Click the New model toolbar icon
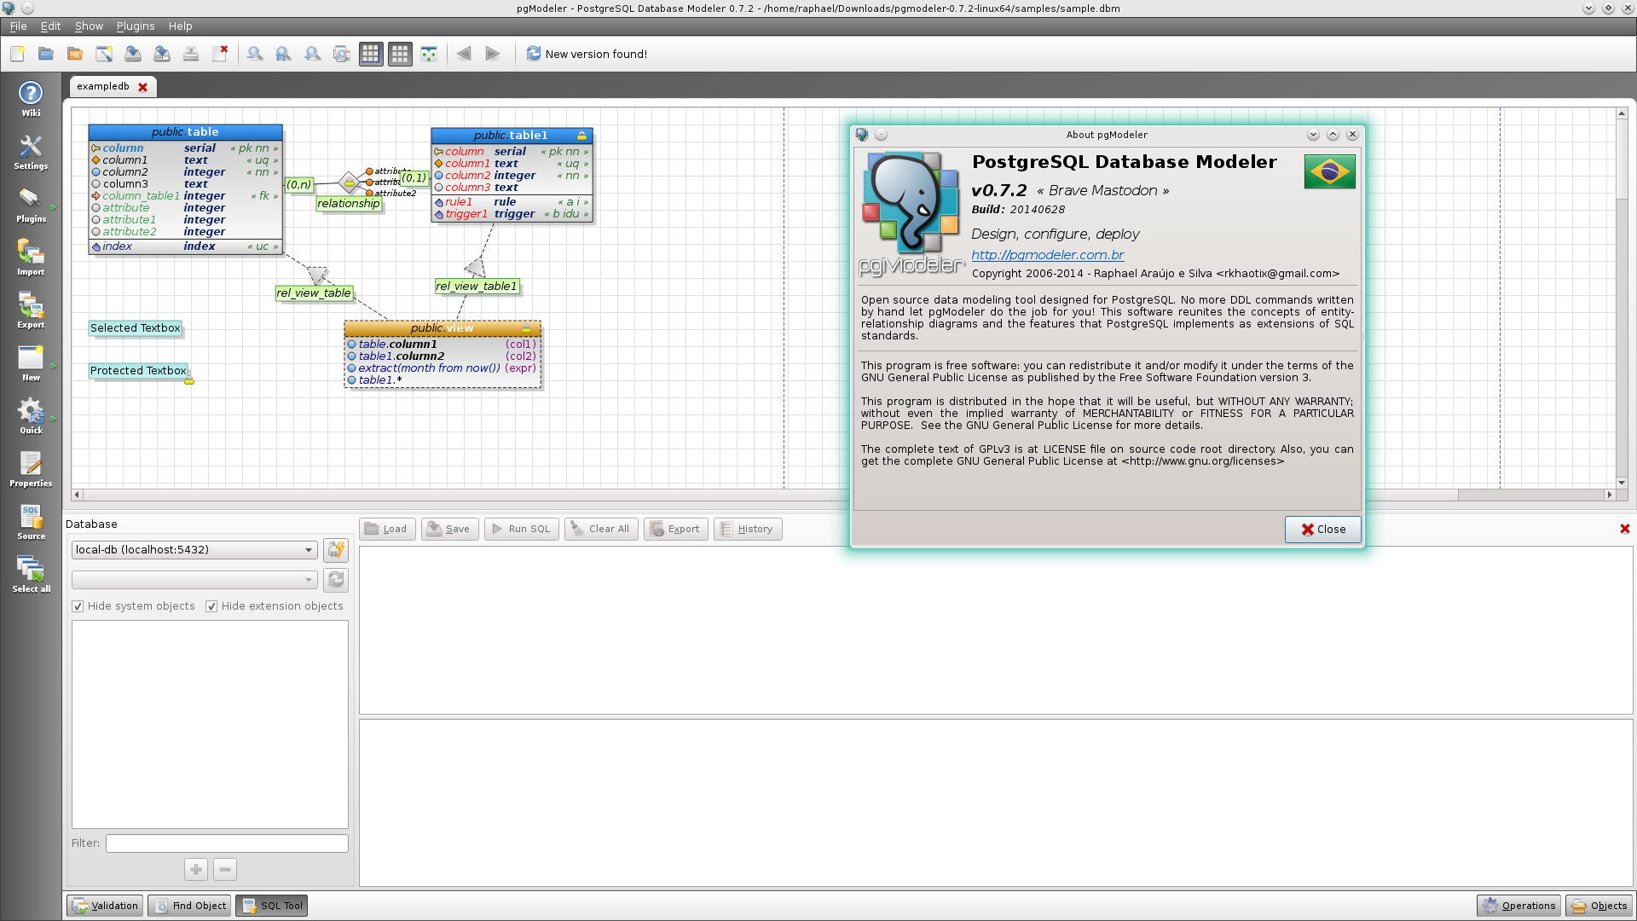This screenshot has height=921, width=1637. point(17,54)
